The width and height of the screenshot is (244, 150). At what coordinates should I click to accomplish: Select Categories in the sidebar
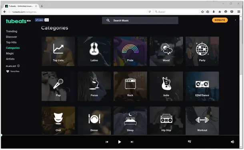[13, 48]
